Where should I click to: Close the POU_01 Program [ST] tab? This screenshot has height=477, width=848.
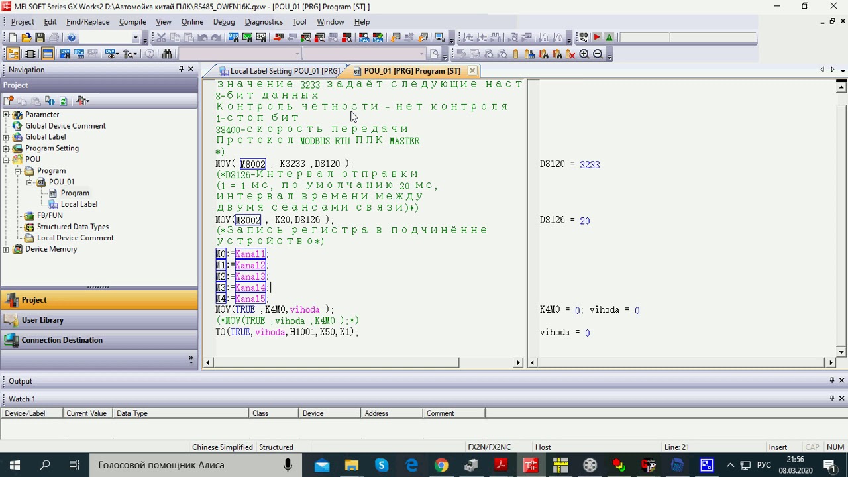(x=472, y=70)
